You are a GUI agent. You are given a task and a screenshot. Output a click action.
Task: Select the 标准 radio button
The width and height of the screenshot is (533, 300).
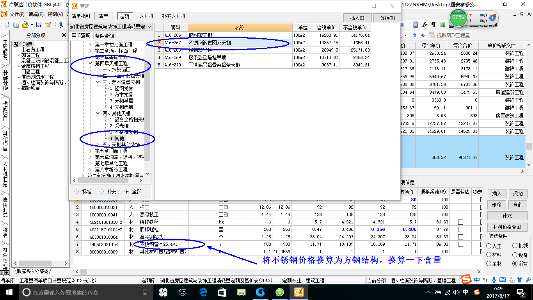click(x=77, y=191)
